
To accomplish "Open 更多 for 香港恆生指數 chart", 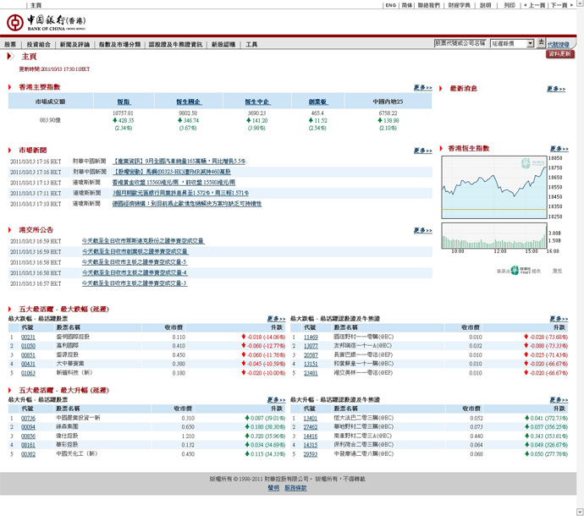I will pyautogui.click(x=559, y=149).
